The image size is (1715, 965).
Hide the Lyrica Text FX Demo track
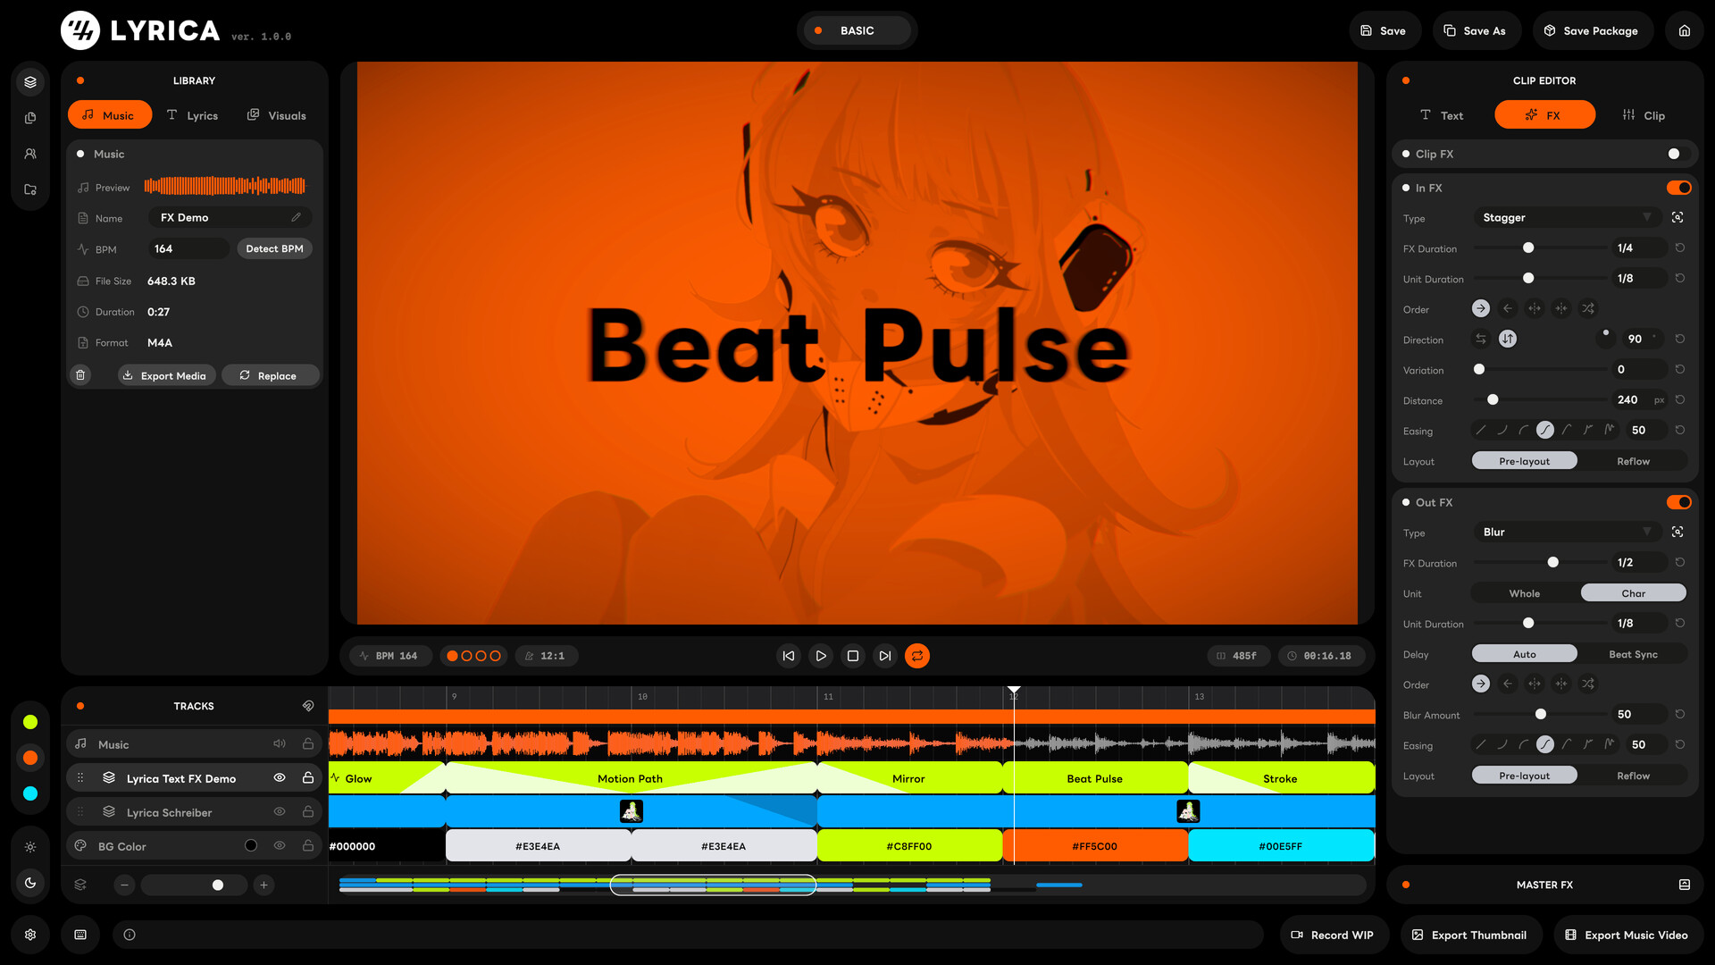(280, 777)
